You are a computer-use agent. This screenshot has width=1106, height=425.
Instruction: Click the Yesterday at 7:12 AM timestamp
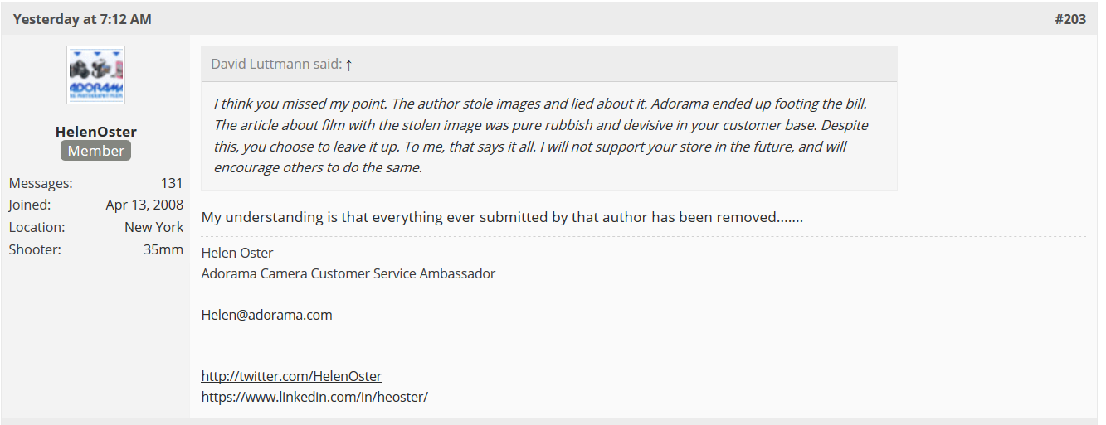[x=82, y=19]
